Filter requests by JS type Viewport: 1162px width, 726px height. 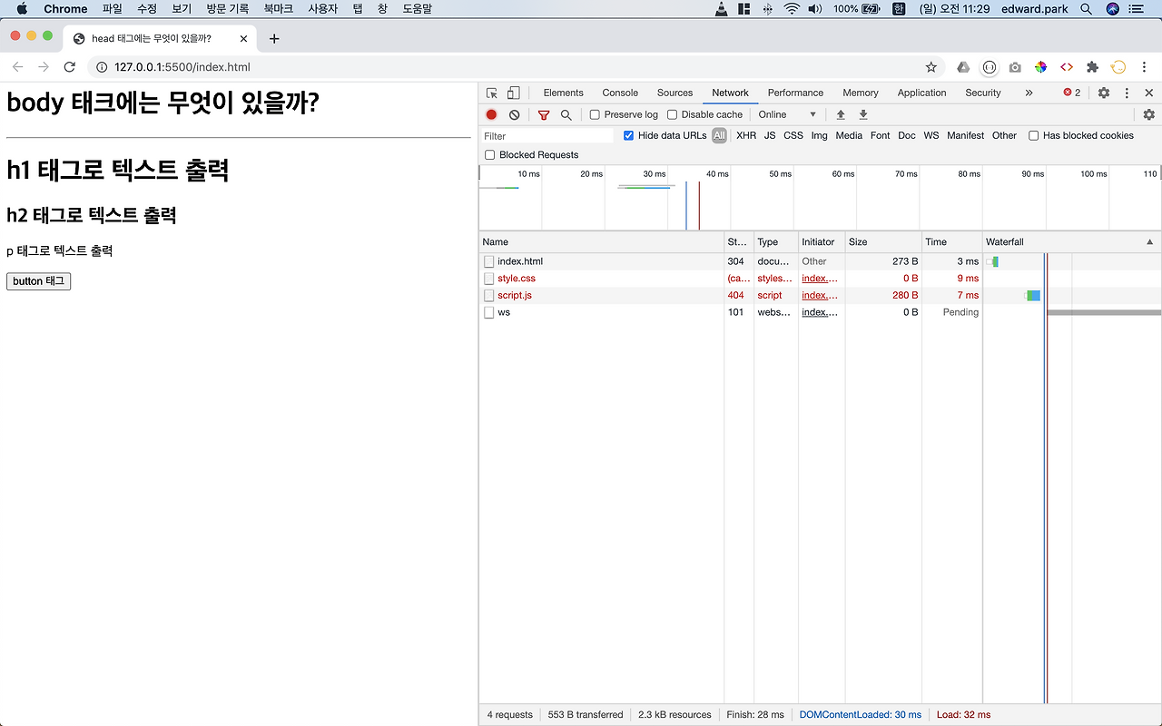tap(770, 135)
